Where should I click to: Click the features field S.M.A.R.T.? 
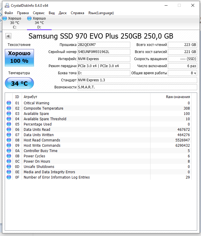click(137, 87)
